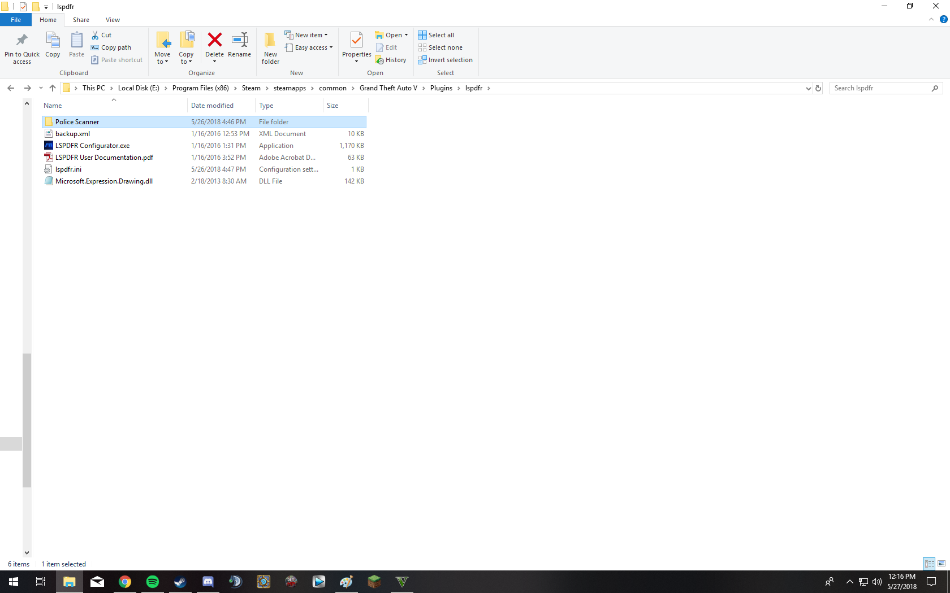This screenshot has height=593, width=950.
Task: Click Select none in ribbon
Action: pos(441,47)
